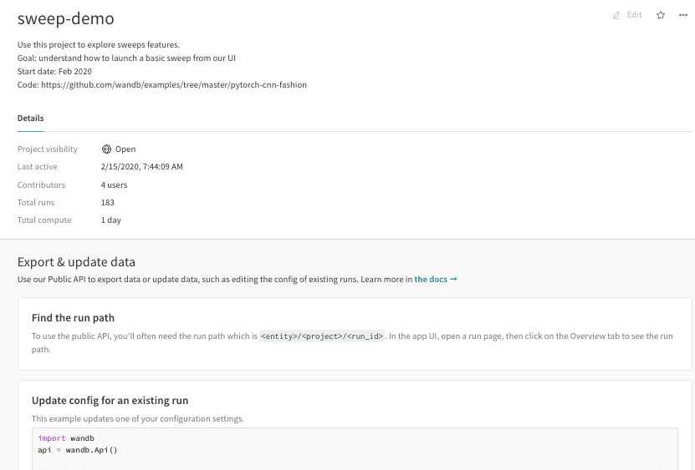This screenshot has width=695, height=470.
Task: Open the three-dot more options menu
Action: (683, 15)
